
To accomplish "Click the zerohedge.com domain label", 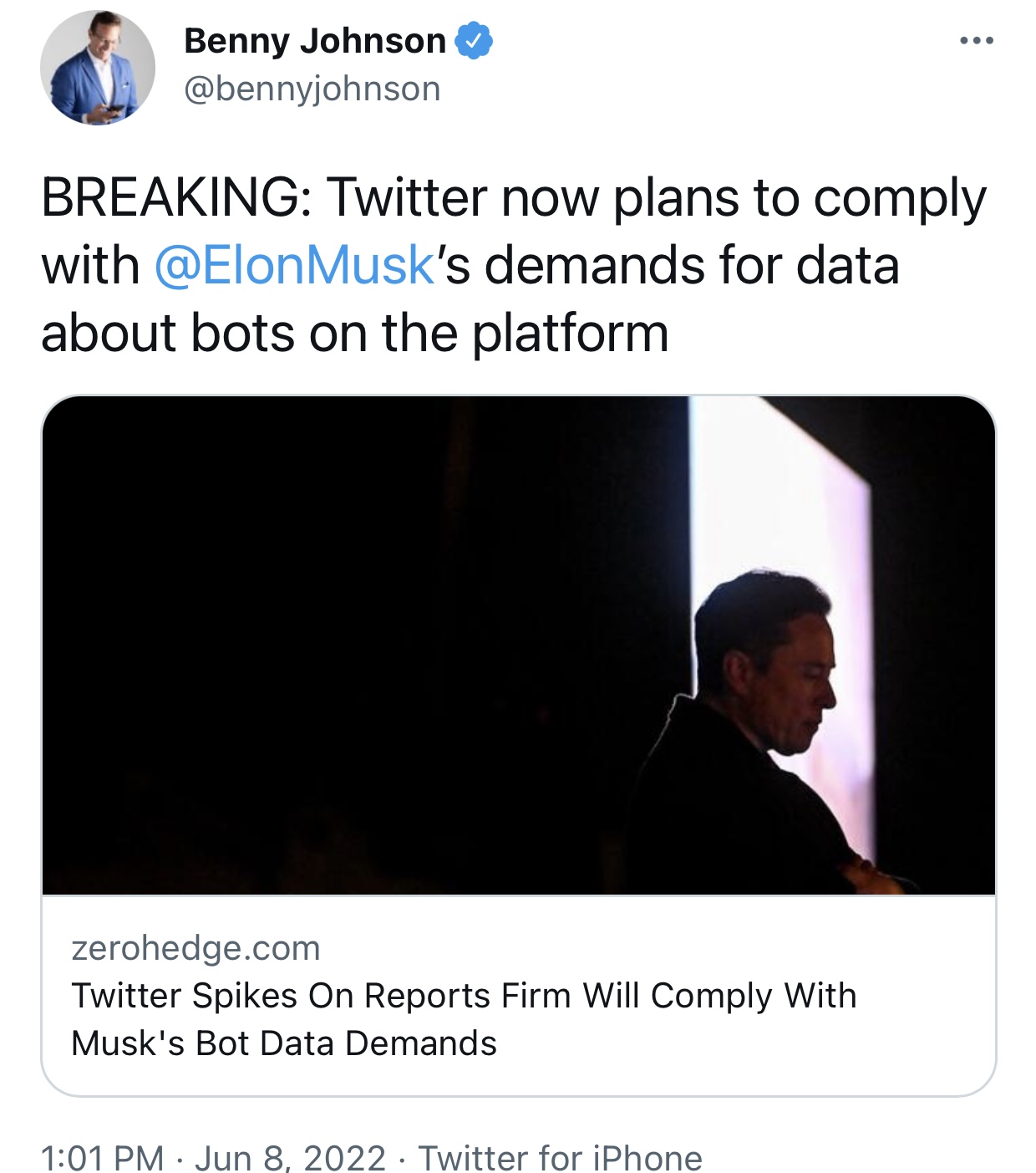I will click(196, 948).
